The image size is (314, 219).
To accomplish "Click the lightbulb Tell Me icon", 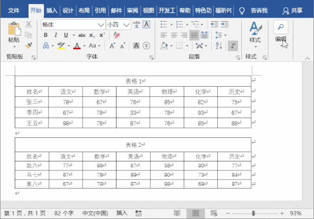I will click(242, 10).
